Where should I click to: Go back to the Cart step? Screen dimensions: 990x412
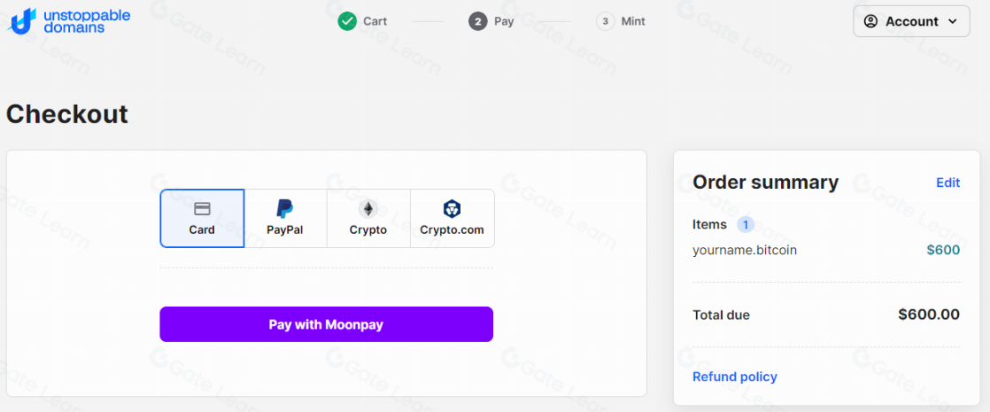pyautogui.click(x=375, y=21)
